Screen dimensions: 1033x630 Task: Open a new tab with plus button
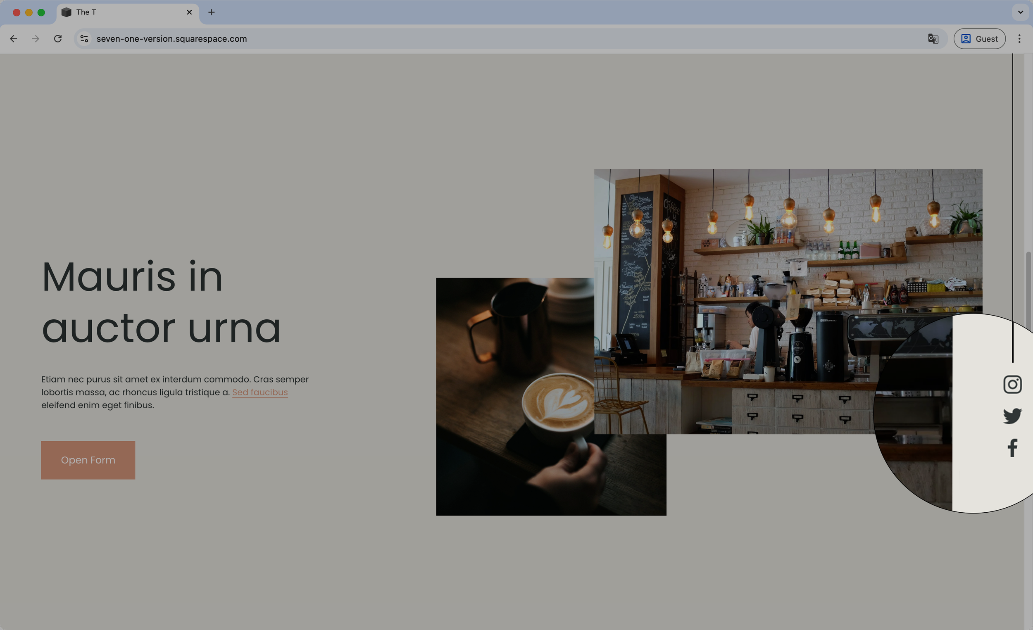click(211, 12)
